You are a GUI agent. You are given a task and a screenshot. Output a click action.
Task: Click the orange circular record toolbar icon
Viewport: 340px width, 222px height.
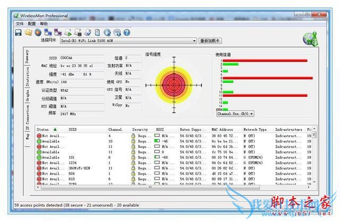click(38, 32)
